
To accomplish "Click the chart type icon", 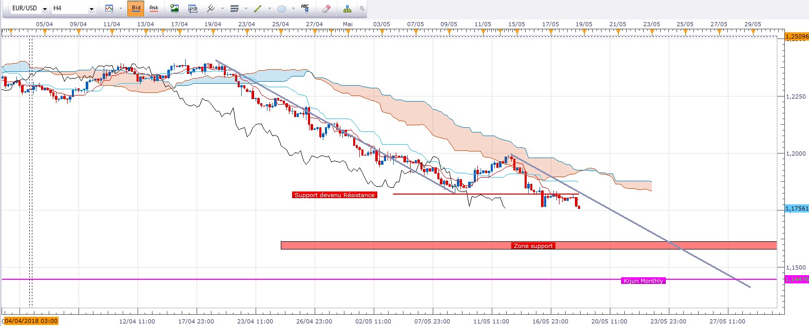I will tap(109, 8).
